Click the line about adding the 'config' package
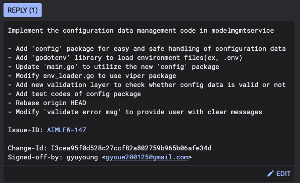Image resolution: width=300 pixels, height=183 pixels. [147, 49]
